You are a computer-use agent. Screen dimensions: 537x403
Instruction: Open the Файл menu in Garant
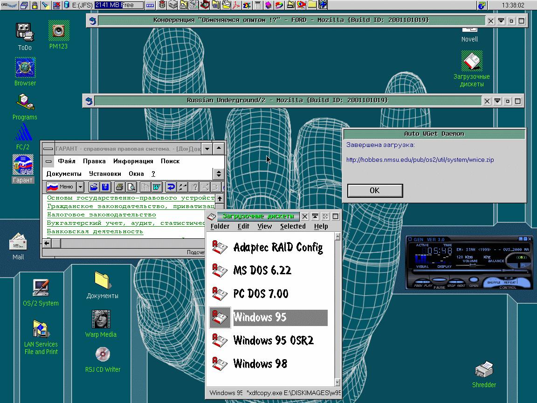pyautogui.click(x=67, y=161)
